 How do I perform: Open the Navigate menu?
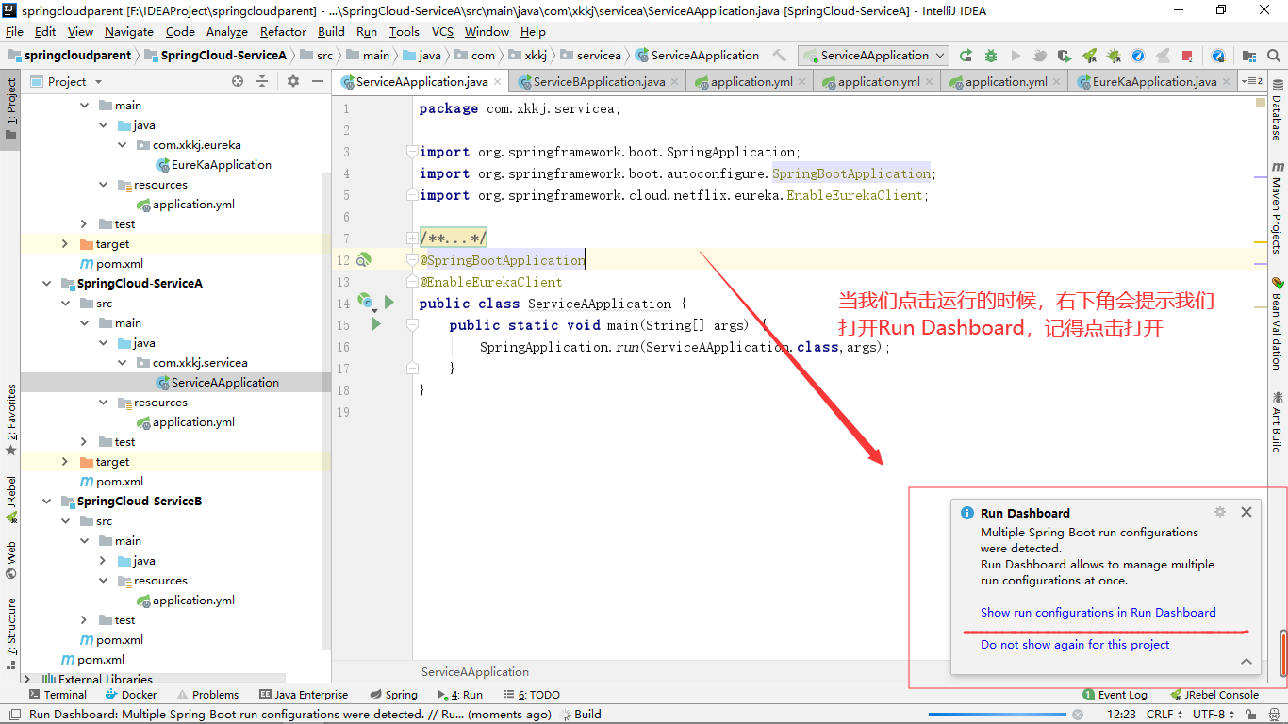(129, 31)
